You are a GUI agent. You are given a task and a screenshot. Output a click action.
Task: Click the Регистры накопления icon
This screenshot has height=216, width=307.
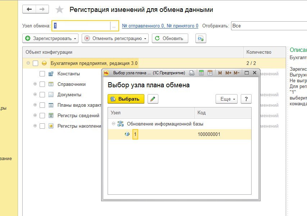(x=51, y=126)
